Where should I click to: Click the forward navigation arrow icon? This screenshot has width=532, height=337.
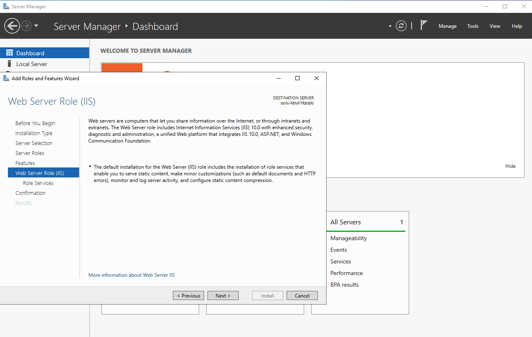click(26, 26)
